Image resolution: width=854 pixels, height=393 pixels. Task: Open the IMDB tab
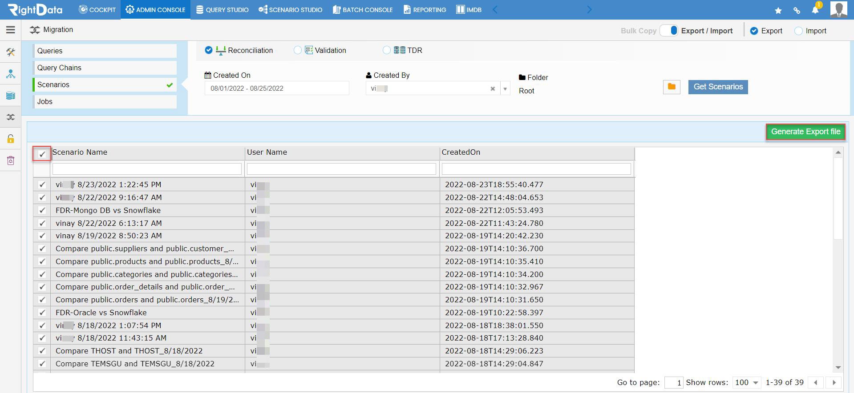(469, 9)
